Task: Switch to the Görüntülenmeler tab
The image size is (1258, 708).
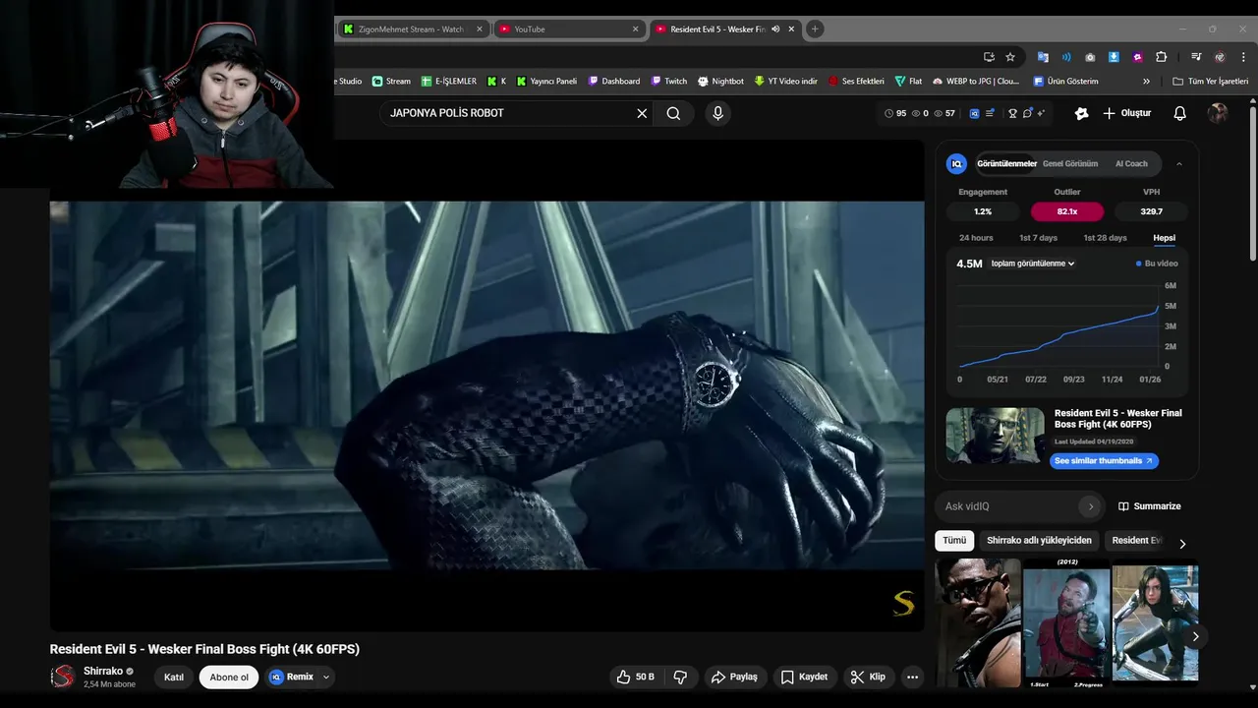Action: pos(1006,164)
